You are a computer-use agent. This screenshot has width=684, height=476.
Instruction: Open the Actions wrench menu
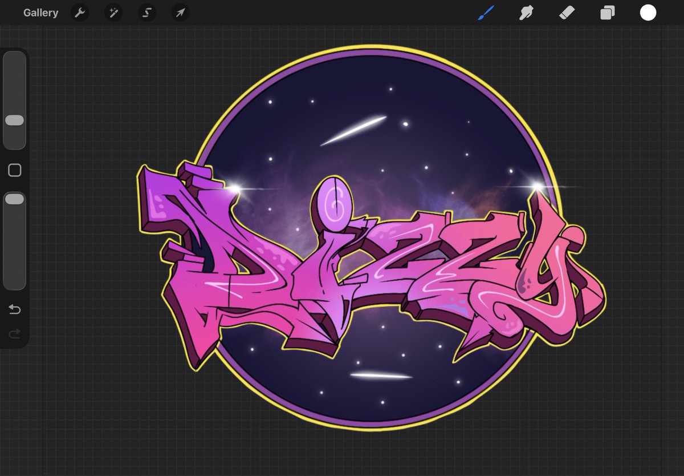80,13
